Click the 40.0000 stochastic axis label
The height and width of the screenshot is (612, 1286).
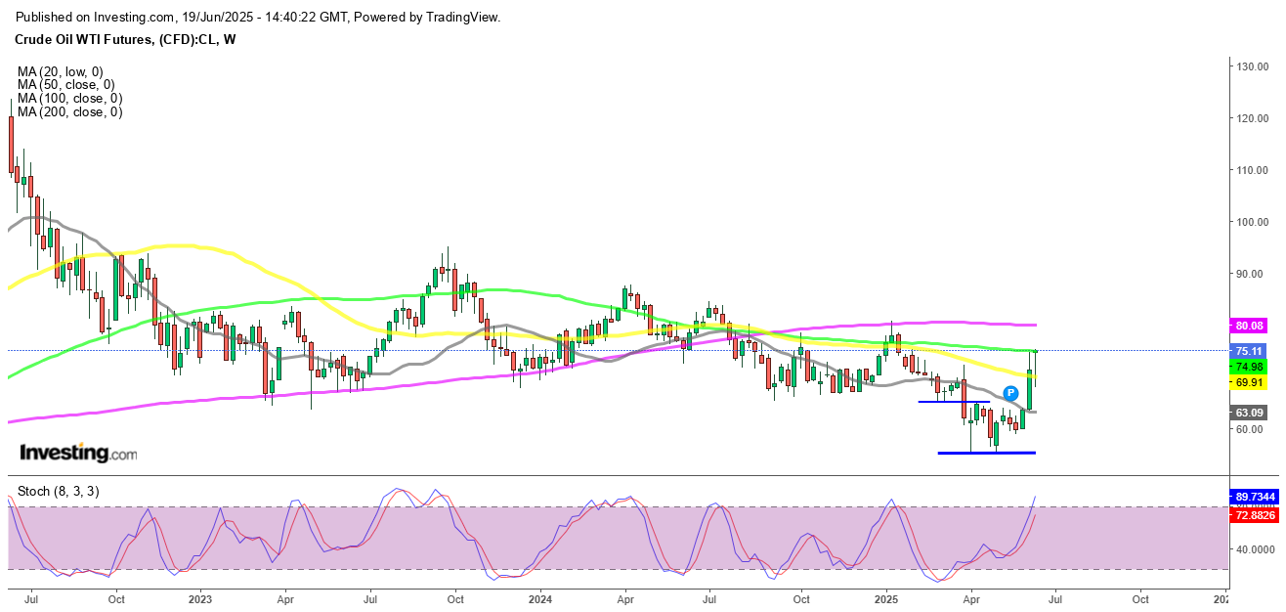coord(1255,549)
